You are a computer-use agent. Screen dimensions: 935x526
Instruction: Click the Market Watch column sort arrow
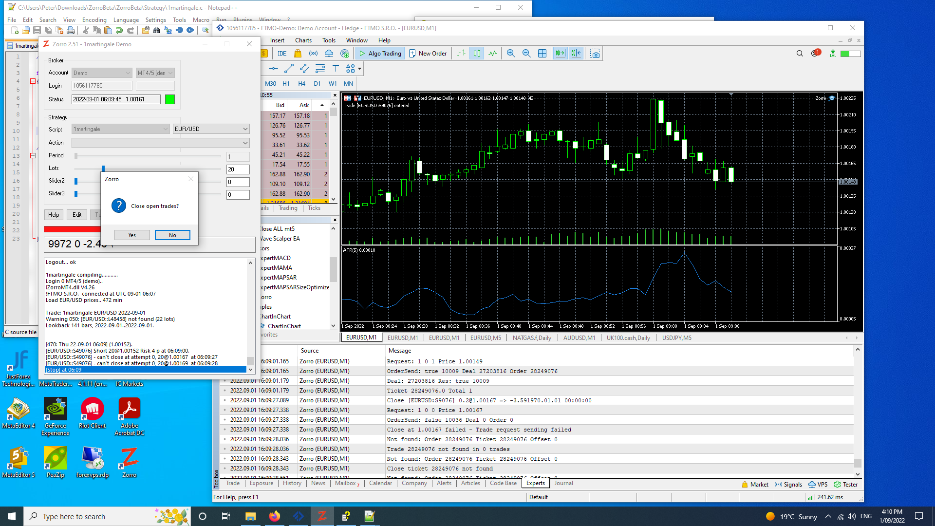point(322,105)
